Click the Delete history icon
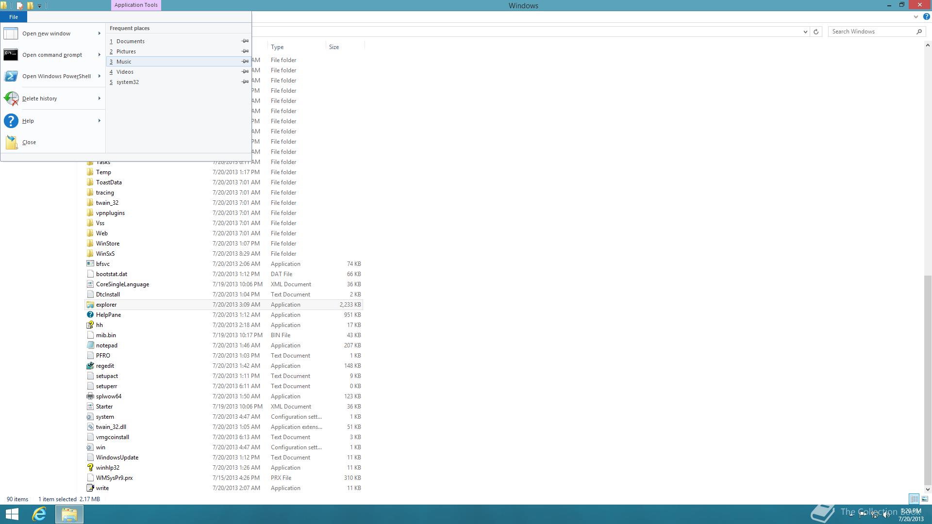The image size is (932, 524). point(11,98)
